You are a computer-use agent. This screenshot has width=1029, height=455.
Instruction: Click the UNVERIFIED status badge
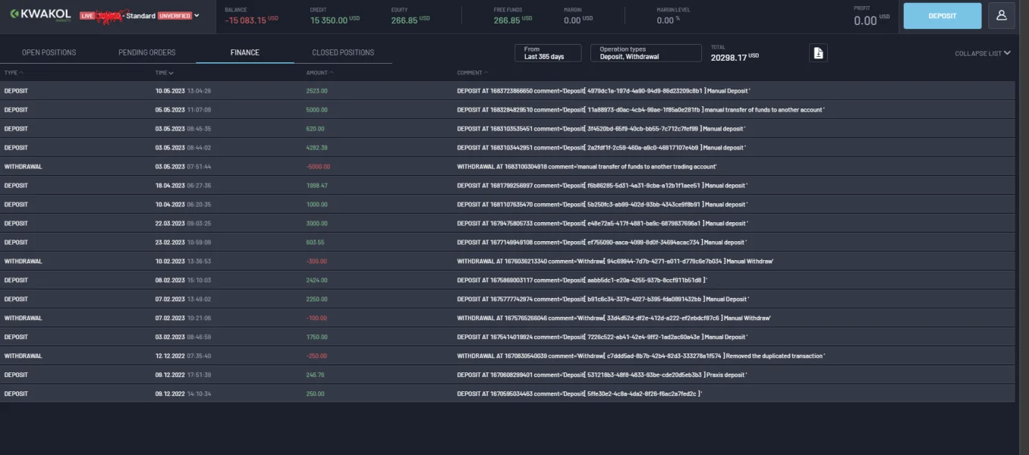pyautogui.click(x=175, y=16)
